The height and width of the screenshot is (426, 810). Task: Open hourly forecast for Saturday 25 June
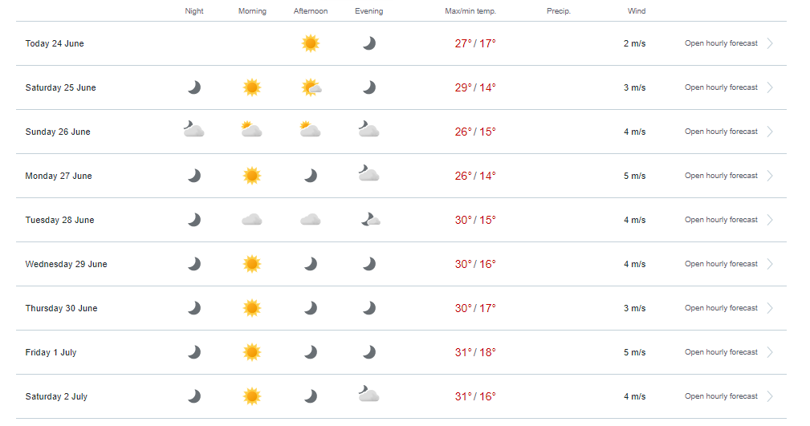pyautogui.click(x=721, y=87)
